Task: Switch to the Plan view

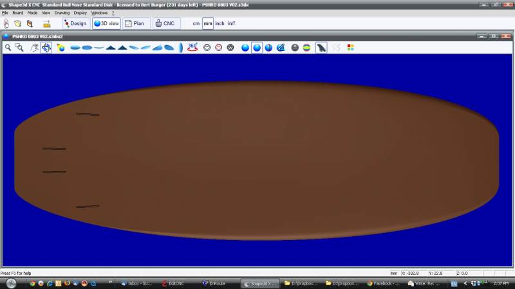Action: click(135, 24)
